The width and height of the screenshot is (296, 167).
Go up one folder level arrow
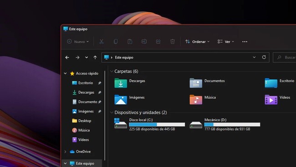(x=95, y=57)
